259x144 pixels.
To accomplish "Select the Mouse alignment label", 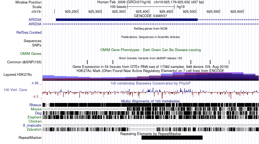I will (x=36, y=109).
